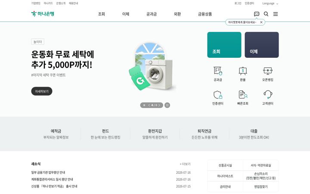This screenshot has height=194, width=310.
Task: Pause the banner slideshow
Action: [144, 105]
